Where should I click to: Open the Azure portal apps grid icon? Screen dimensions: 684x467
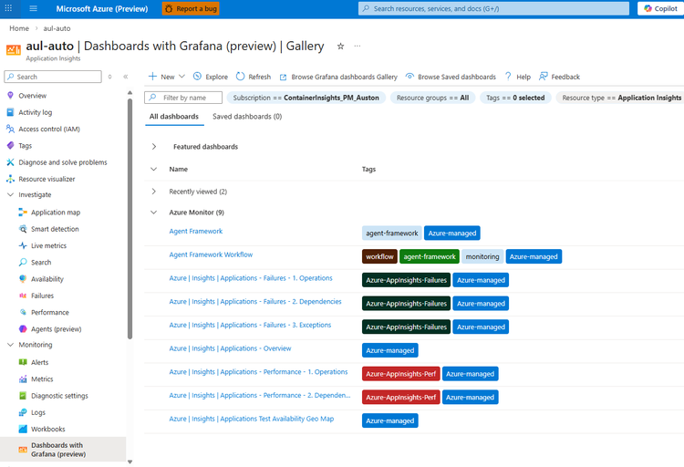(8, 8)
